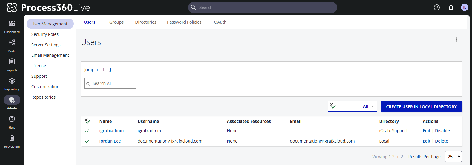Toggle select-all checkmark in table header
The height and width of the screenshot is (165, 472).
tap(87, 121)
